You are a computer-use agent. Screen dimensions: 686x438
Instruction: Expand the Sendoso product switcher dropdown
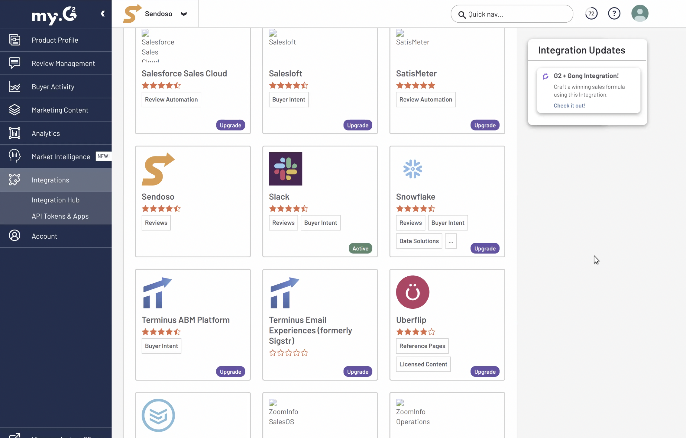click(184, 14)
